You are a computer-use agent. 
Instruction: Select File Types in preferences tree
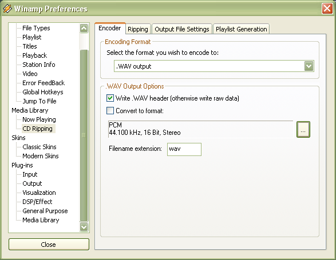(36, 28)
